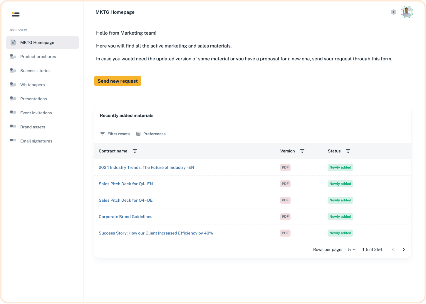Click Newly added status for Q4 - DE
The image size is (426, 304).
click(340, 200)
